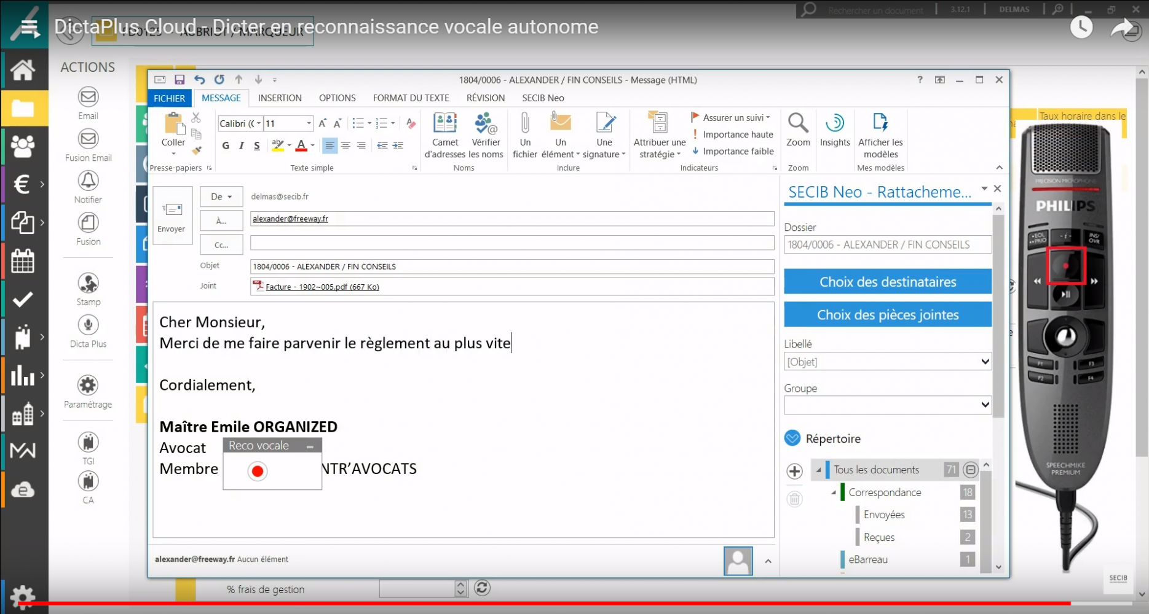The width and height of the screenshot is (1149, 614).
Task: Open calendar icon in left sidebar
Action: click(23, 261)
